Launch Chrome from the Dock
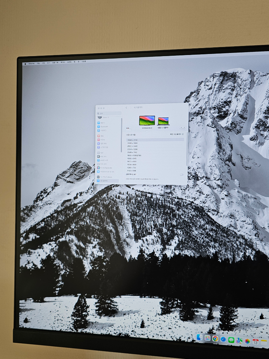Image resolution: width=269 pixels, height=359 pixels. click(x=215, y=339)
